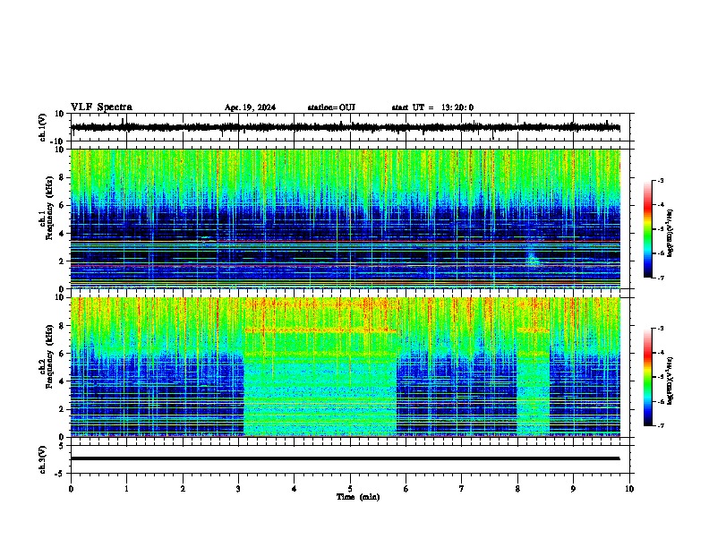Click the ch.2 color bar log(PSD) label

pyautogui.click(x=670, y=381)
